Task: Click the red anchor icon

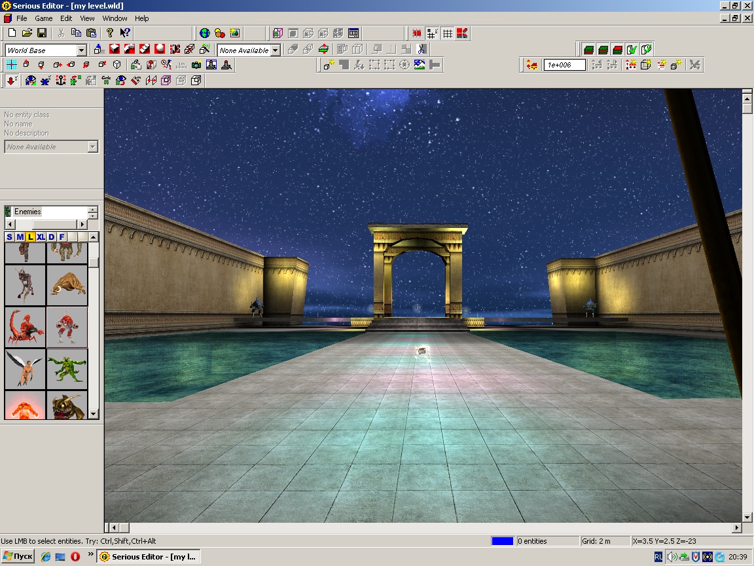Action: click(61, 81)
